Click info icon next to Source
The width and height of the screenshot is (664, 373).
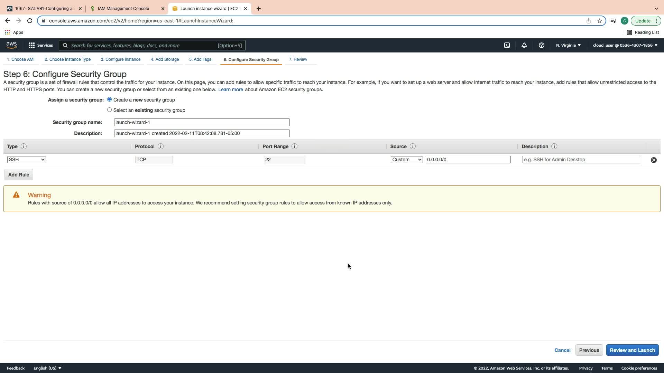(x=413, y=146)
